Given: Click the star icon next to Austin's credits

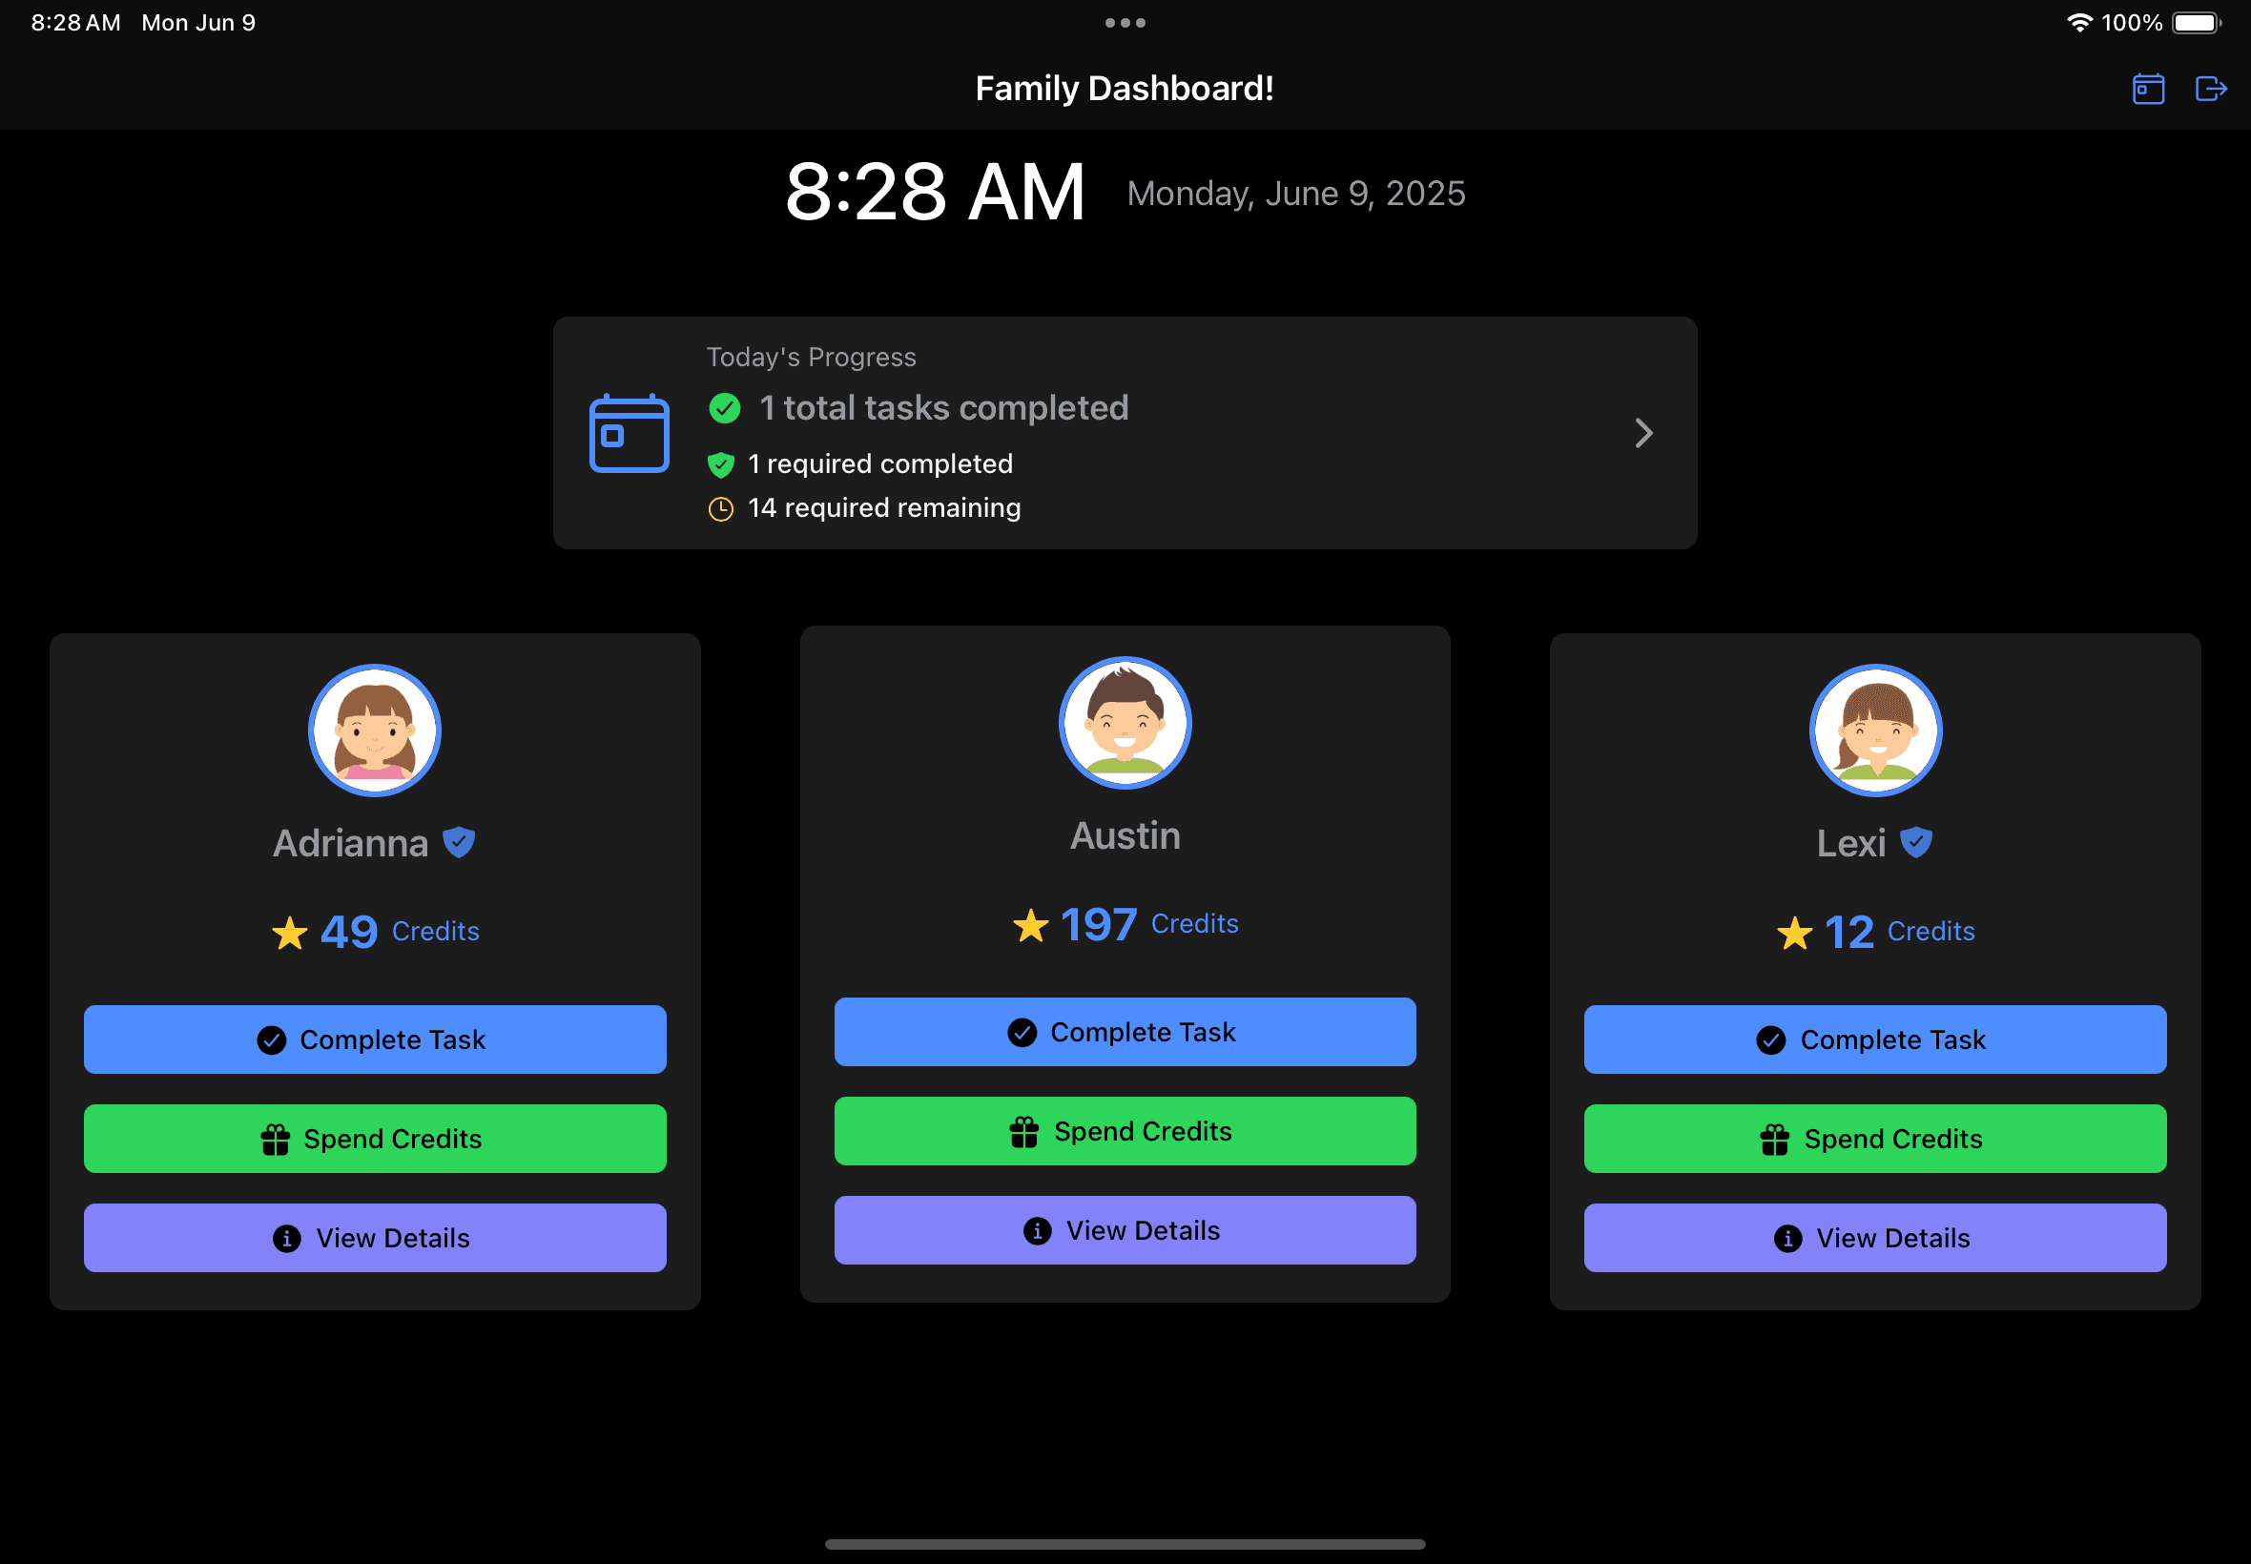Looking at the screenshot, I should pyautogui.click(x=1030, y=924).
